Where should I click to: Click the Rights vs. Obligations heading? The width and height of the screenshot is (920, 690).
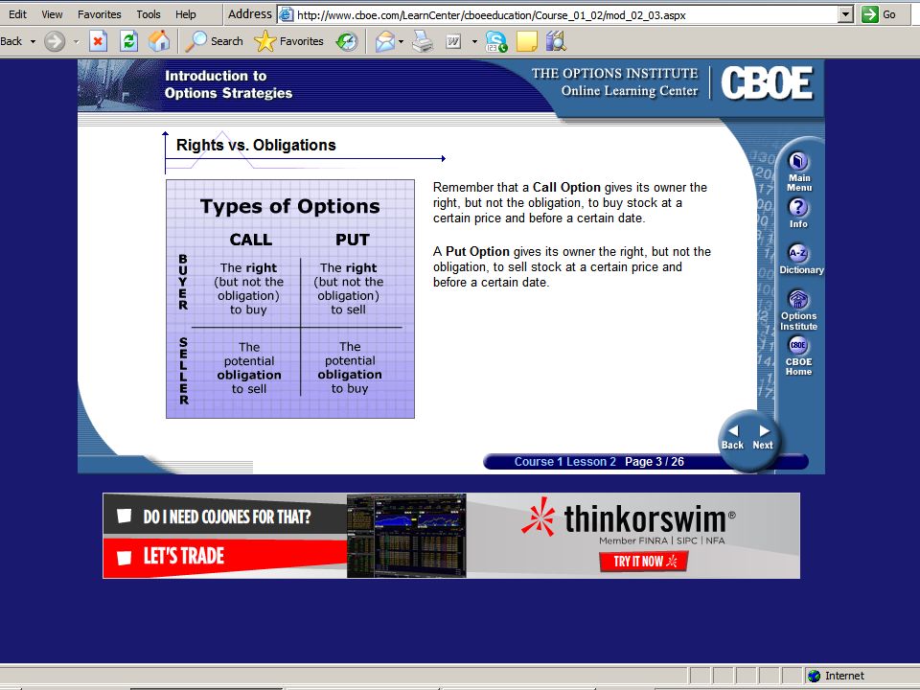tap(256, 145)
